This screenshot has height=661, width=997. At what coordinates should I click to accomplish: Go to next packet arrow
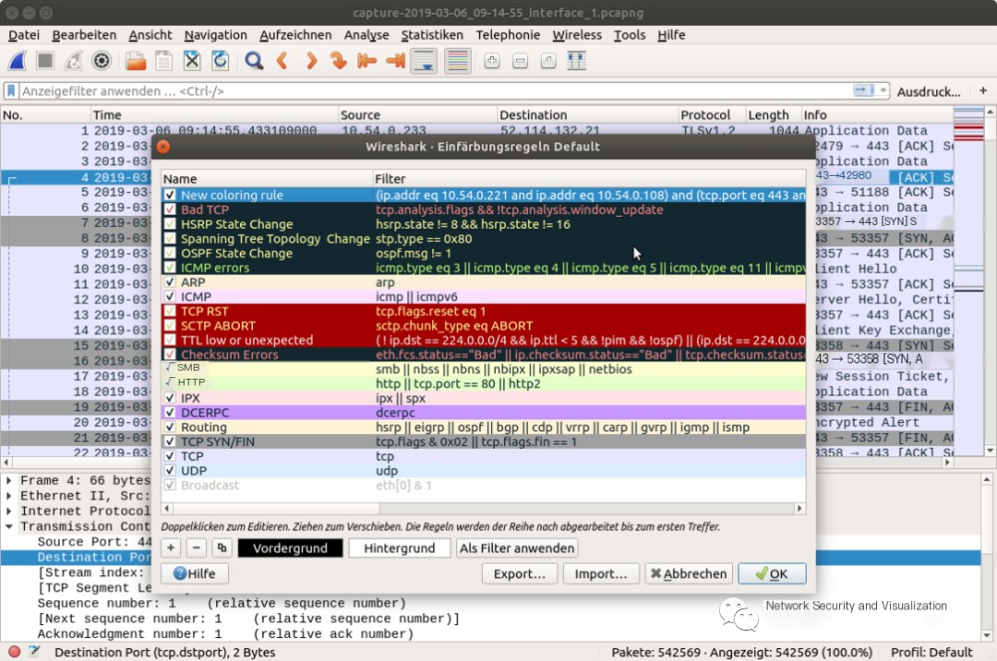[x=310, y=61]
